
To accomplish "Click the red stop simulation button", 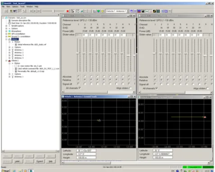I will 68,11.
